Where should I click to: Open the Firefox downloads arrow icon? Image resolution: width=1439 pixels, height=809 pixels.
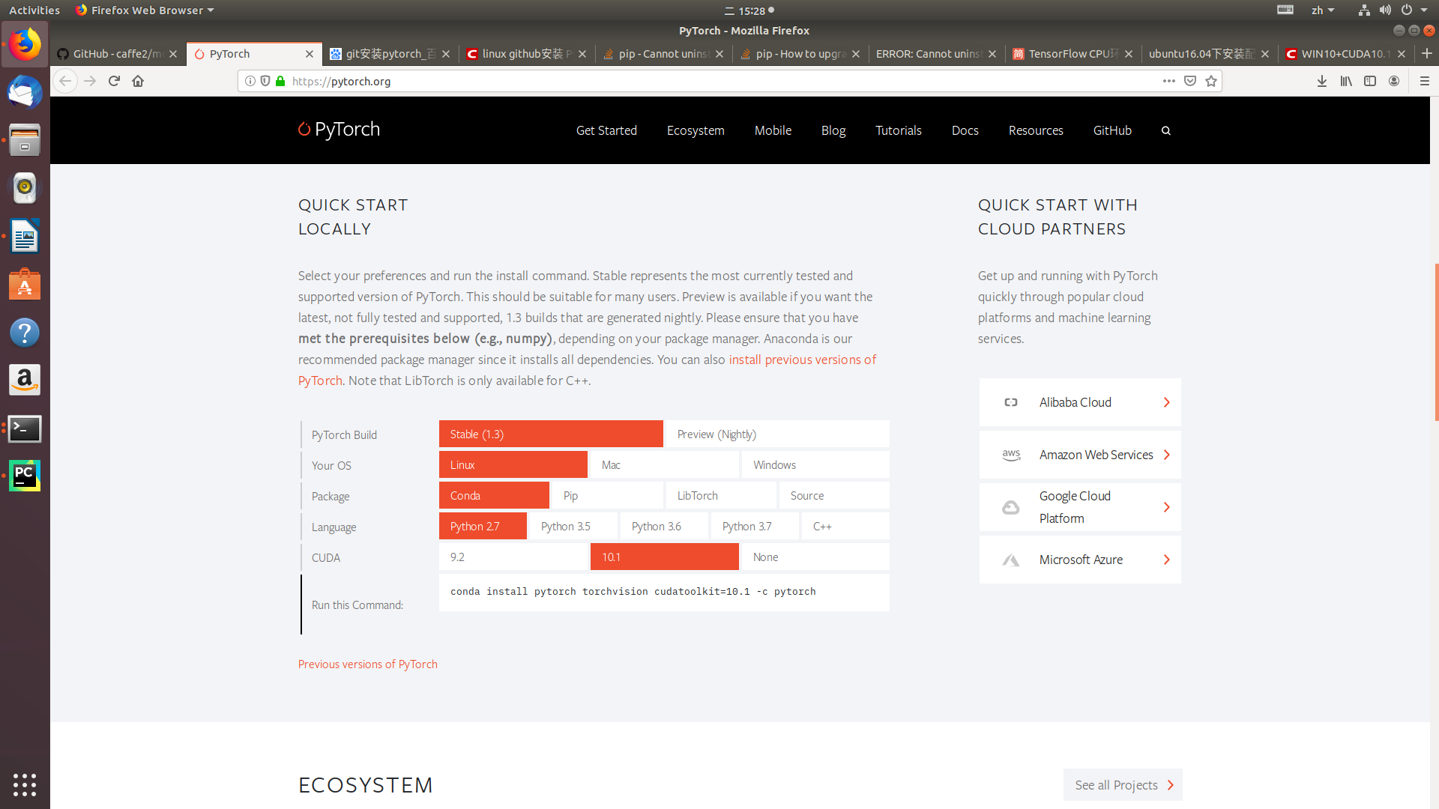1322,81
